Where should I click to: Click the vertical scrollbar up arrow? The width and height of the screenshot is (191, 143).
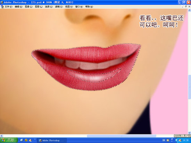(x=189, y=10)
